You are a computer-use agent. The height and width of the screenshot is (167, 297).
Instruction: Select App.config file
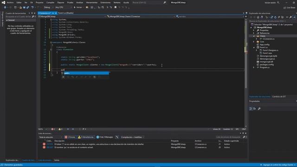265,45
